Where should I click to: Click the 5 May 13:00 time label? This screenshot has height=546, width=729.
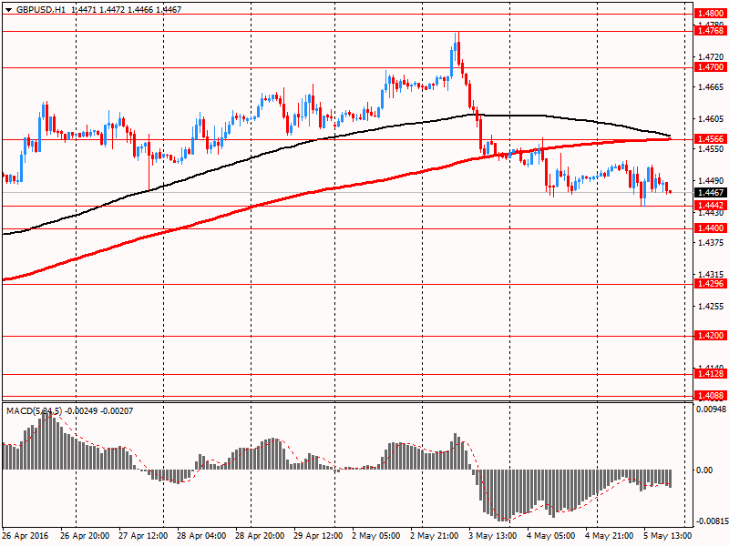[668, 536]
